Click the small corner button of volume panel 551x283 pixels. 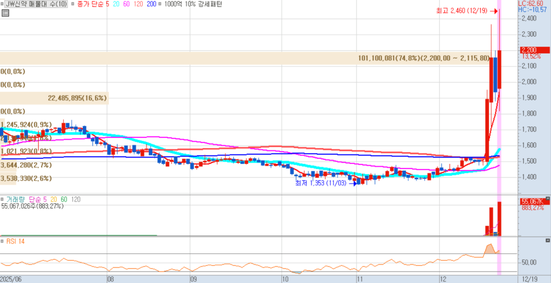(x=547, y=198)
